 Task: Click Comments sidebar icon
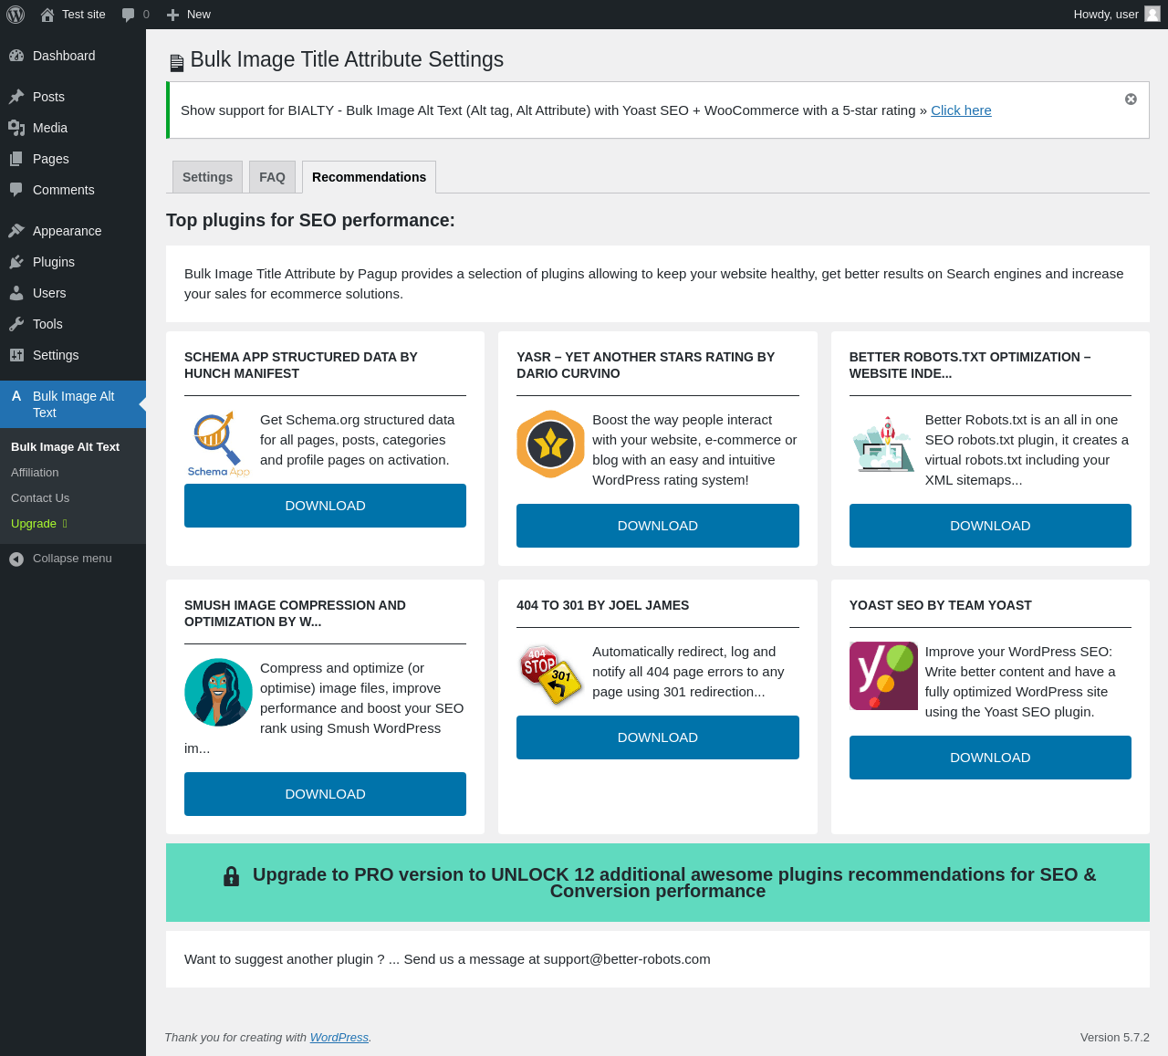tap(16, 190)
